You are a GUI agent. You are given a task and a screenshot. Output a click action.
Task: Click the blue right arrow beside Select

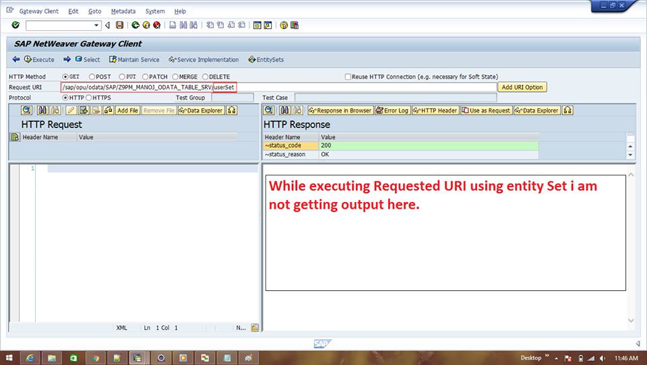point(67,59)
